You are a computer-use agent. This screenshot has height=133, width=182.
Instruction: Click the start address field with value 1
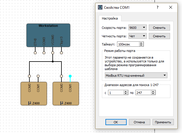pos(116,92)
